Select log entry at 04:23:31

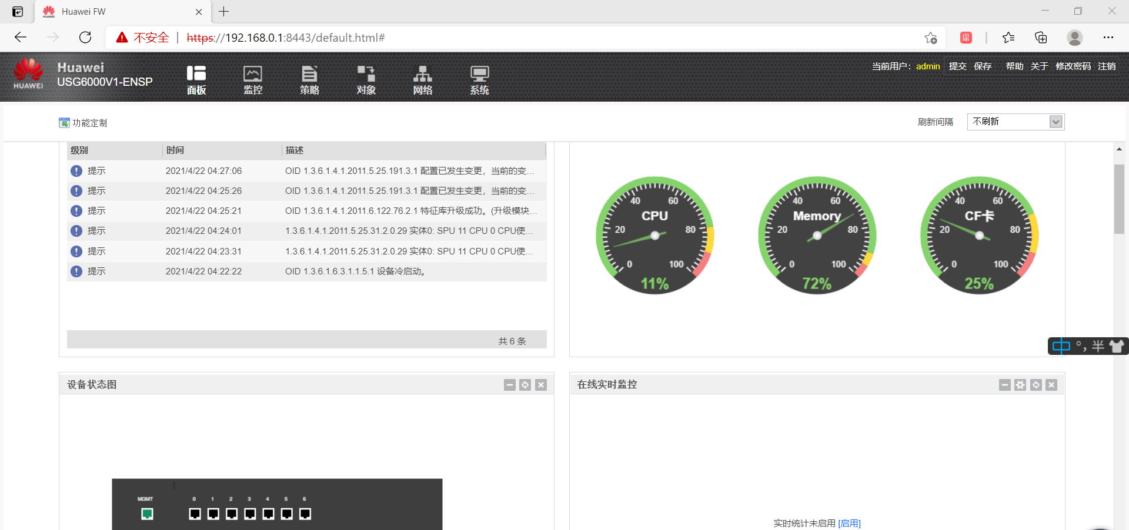coord(307,251)
